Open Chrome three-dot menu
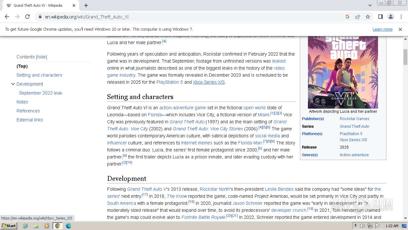 400,17
